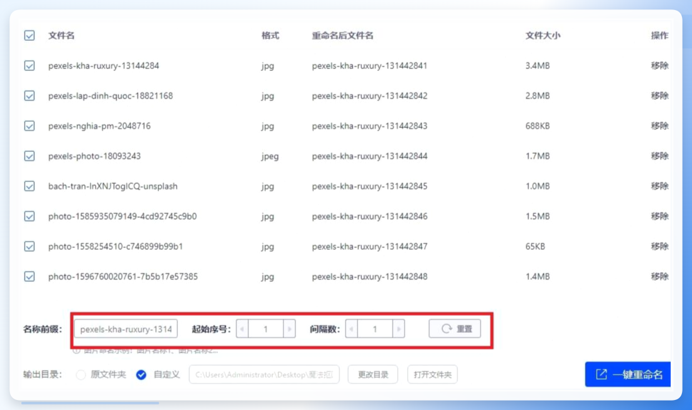Click the 文件大小 column header
The width and height of the screenshot is (692, 410).
(x=543, y=35)
